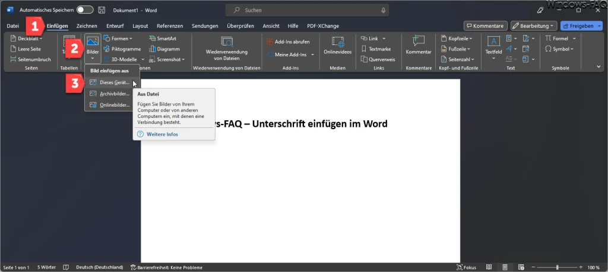This screenshot has width=608, height=272.
Task: Click the spelling check book icon in status bar
Action: (x=66, y=267)
